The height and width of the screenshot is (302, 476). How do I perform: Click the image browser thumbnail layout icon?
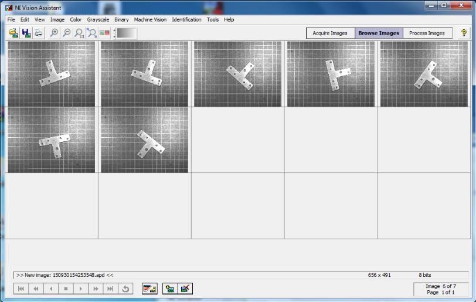149,289
